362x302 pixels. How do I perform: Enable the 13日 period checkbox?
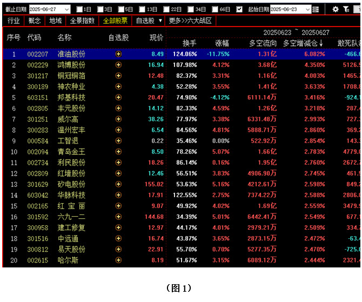click(x=142, y=9)
